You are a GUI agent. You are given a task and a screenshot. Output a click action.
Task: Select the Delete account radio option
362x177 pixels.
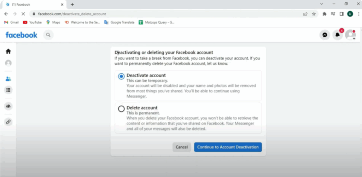[121, 109]
